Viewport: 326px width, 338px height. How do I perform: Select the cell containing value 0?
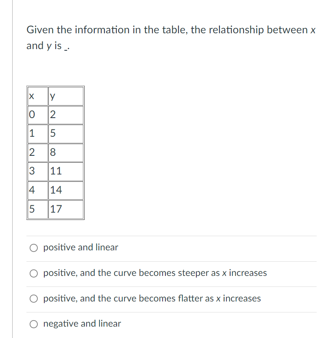[37, 115]
